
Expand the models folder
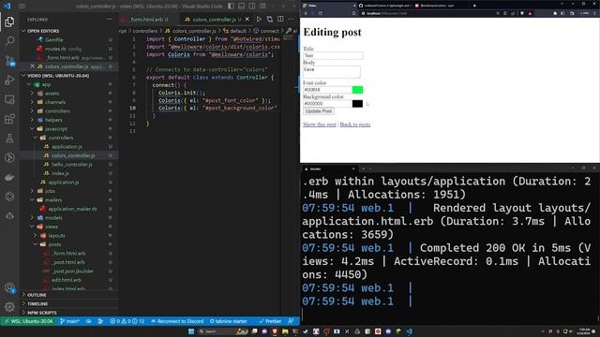[53, 218]
